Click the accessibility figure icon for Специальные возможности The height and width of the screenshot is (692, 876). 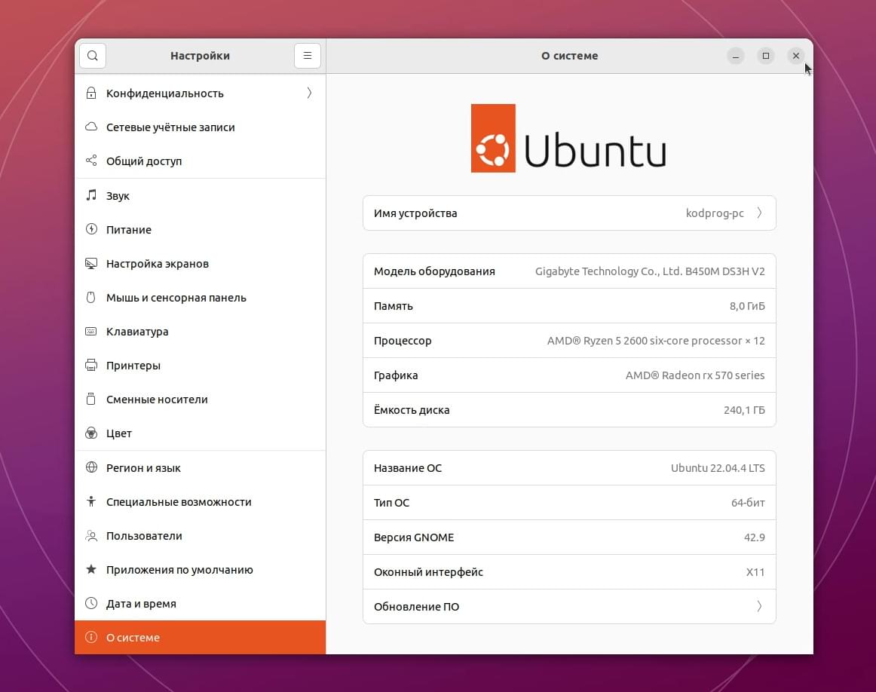tap(91, 501)
